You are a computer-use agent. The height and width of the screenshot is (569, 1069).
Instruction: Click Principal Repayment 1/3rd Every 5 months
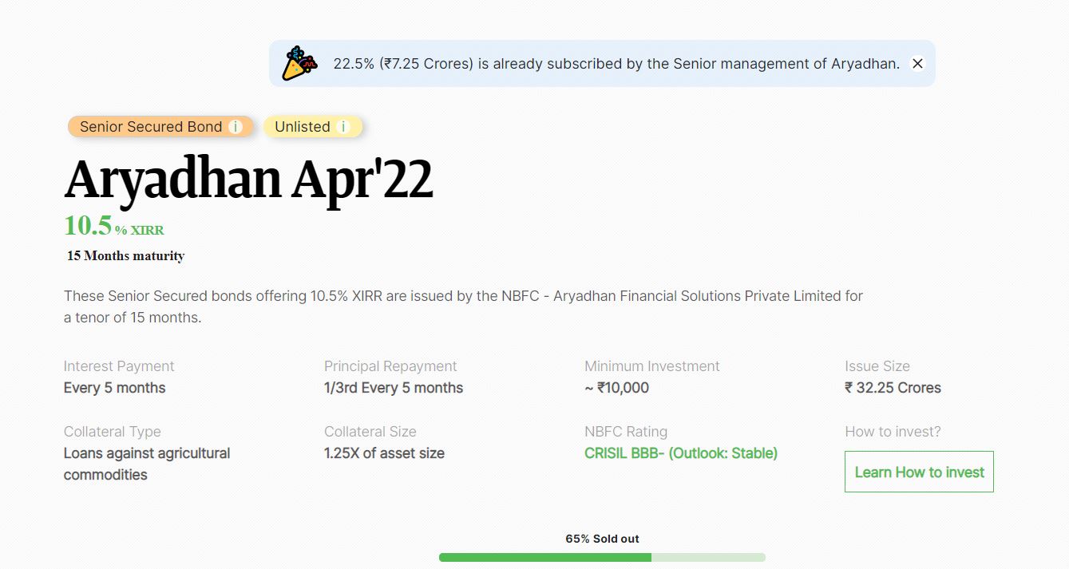click(x=394, y=388)
